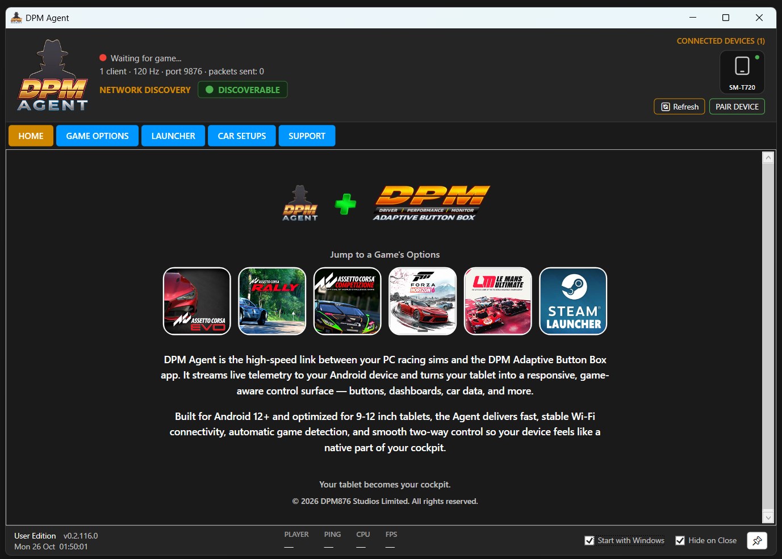782x559 pixels.
Task: Click the DPM Agent logo in header
Action: pos(52,75)
